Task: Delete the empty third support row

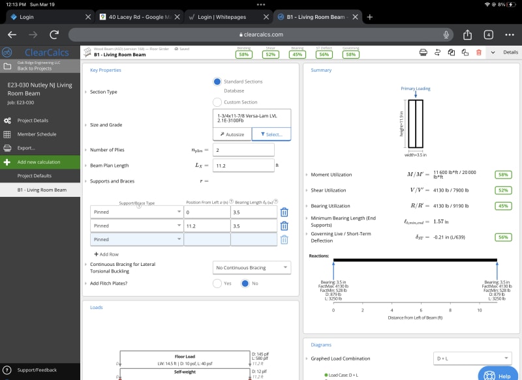Action: [284, 240]
